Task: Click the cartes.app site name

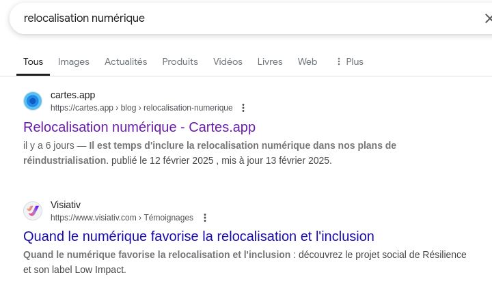Action: coord(73,95)
